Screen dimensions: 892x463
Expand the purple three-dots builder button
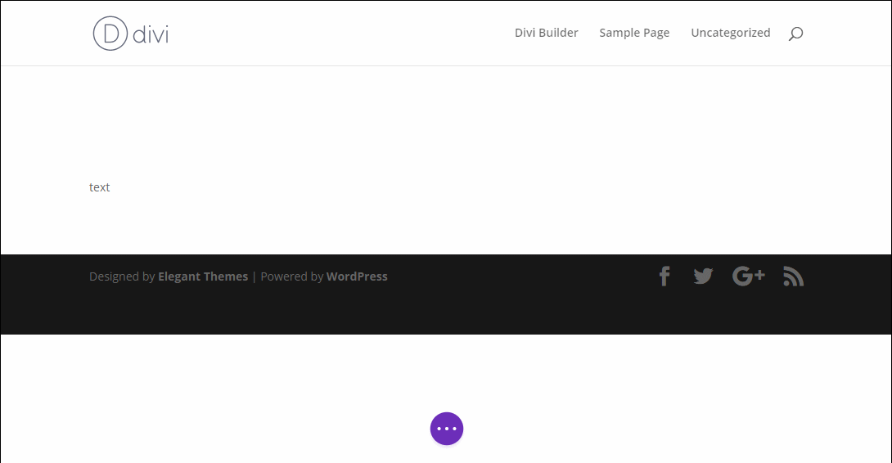pyautogui.click(x=447, y=429)
